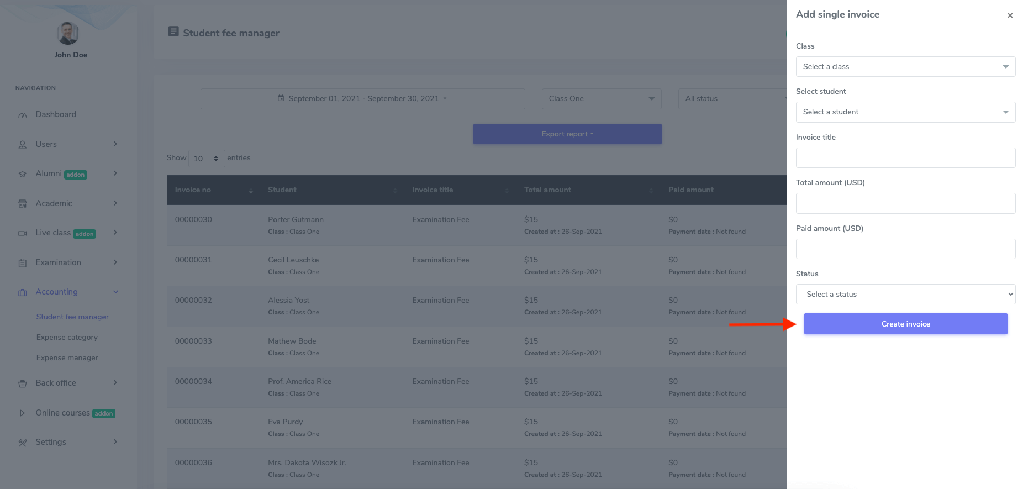Expand the Users menu chevron
1023x489 pixels.
coord(115,144)
